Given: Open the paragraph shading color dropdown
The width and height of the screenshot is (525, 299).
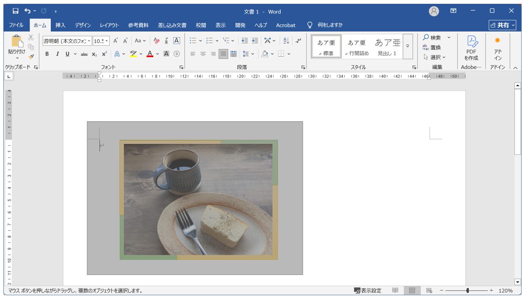Looking at the screenshot, I should (273, 54).
